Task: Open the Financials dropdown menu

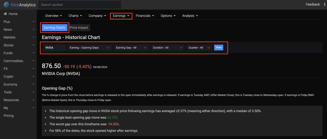Action: (x=145, y=16)
